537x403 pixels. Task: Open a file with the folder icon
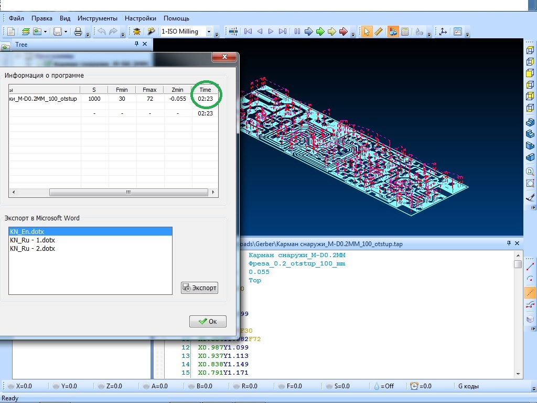37,31
